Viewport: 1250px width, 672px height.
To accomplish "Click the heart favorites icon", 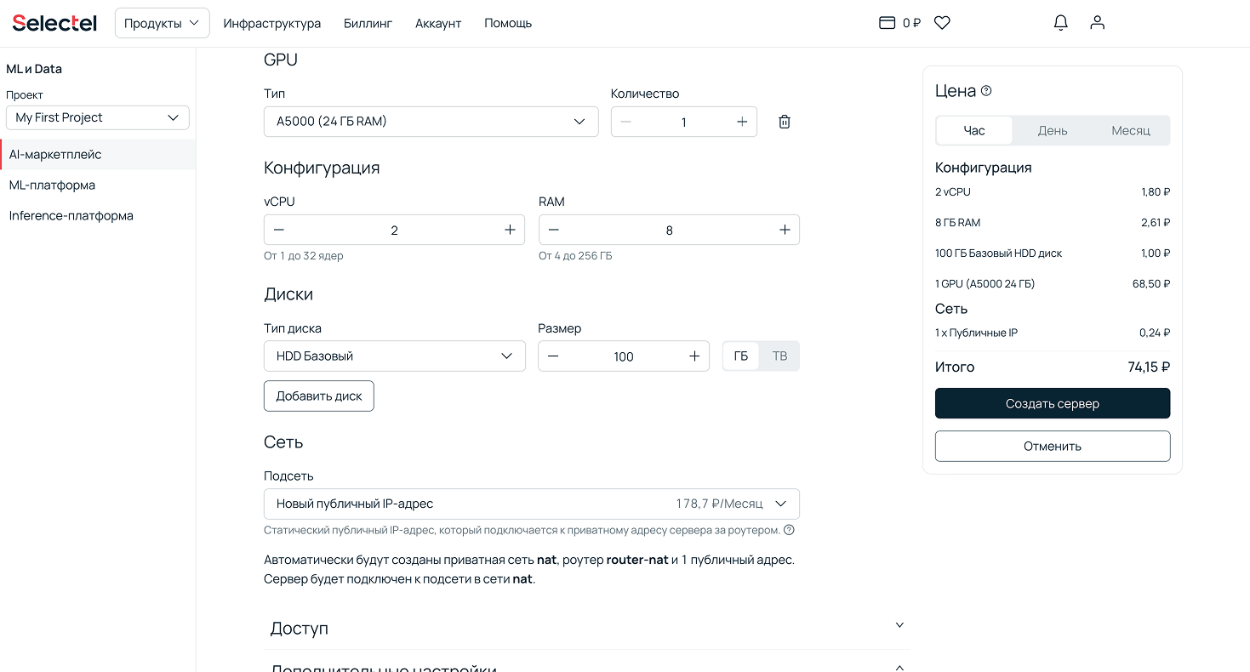I will pos(942,23).
